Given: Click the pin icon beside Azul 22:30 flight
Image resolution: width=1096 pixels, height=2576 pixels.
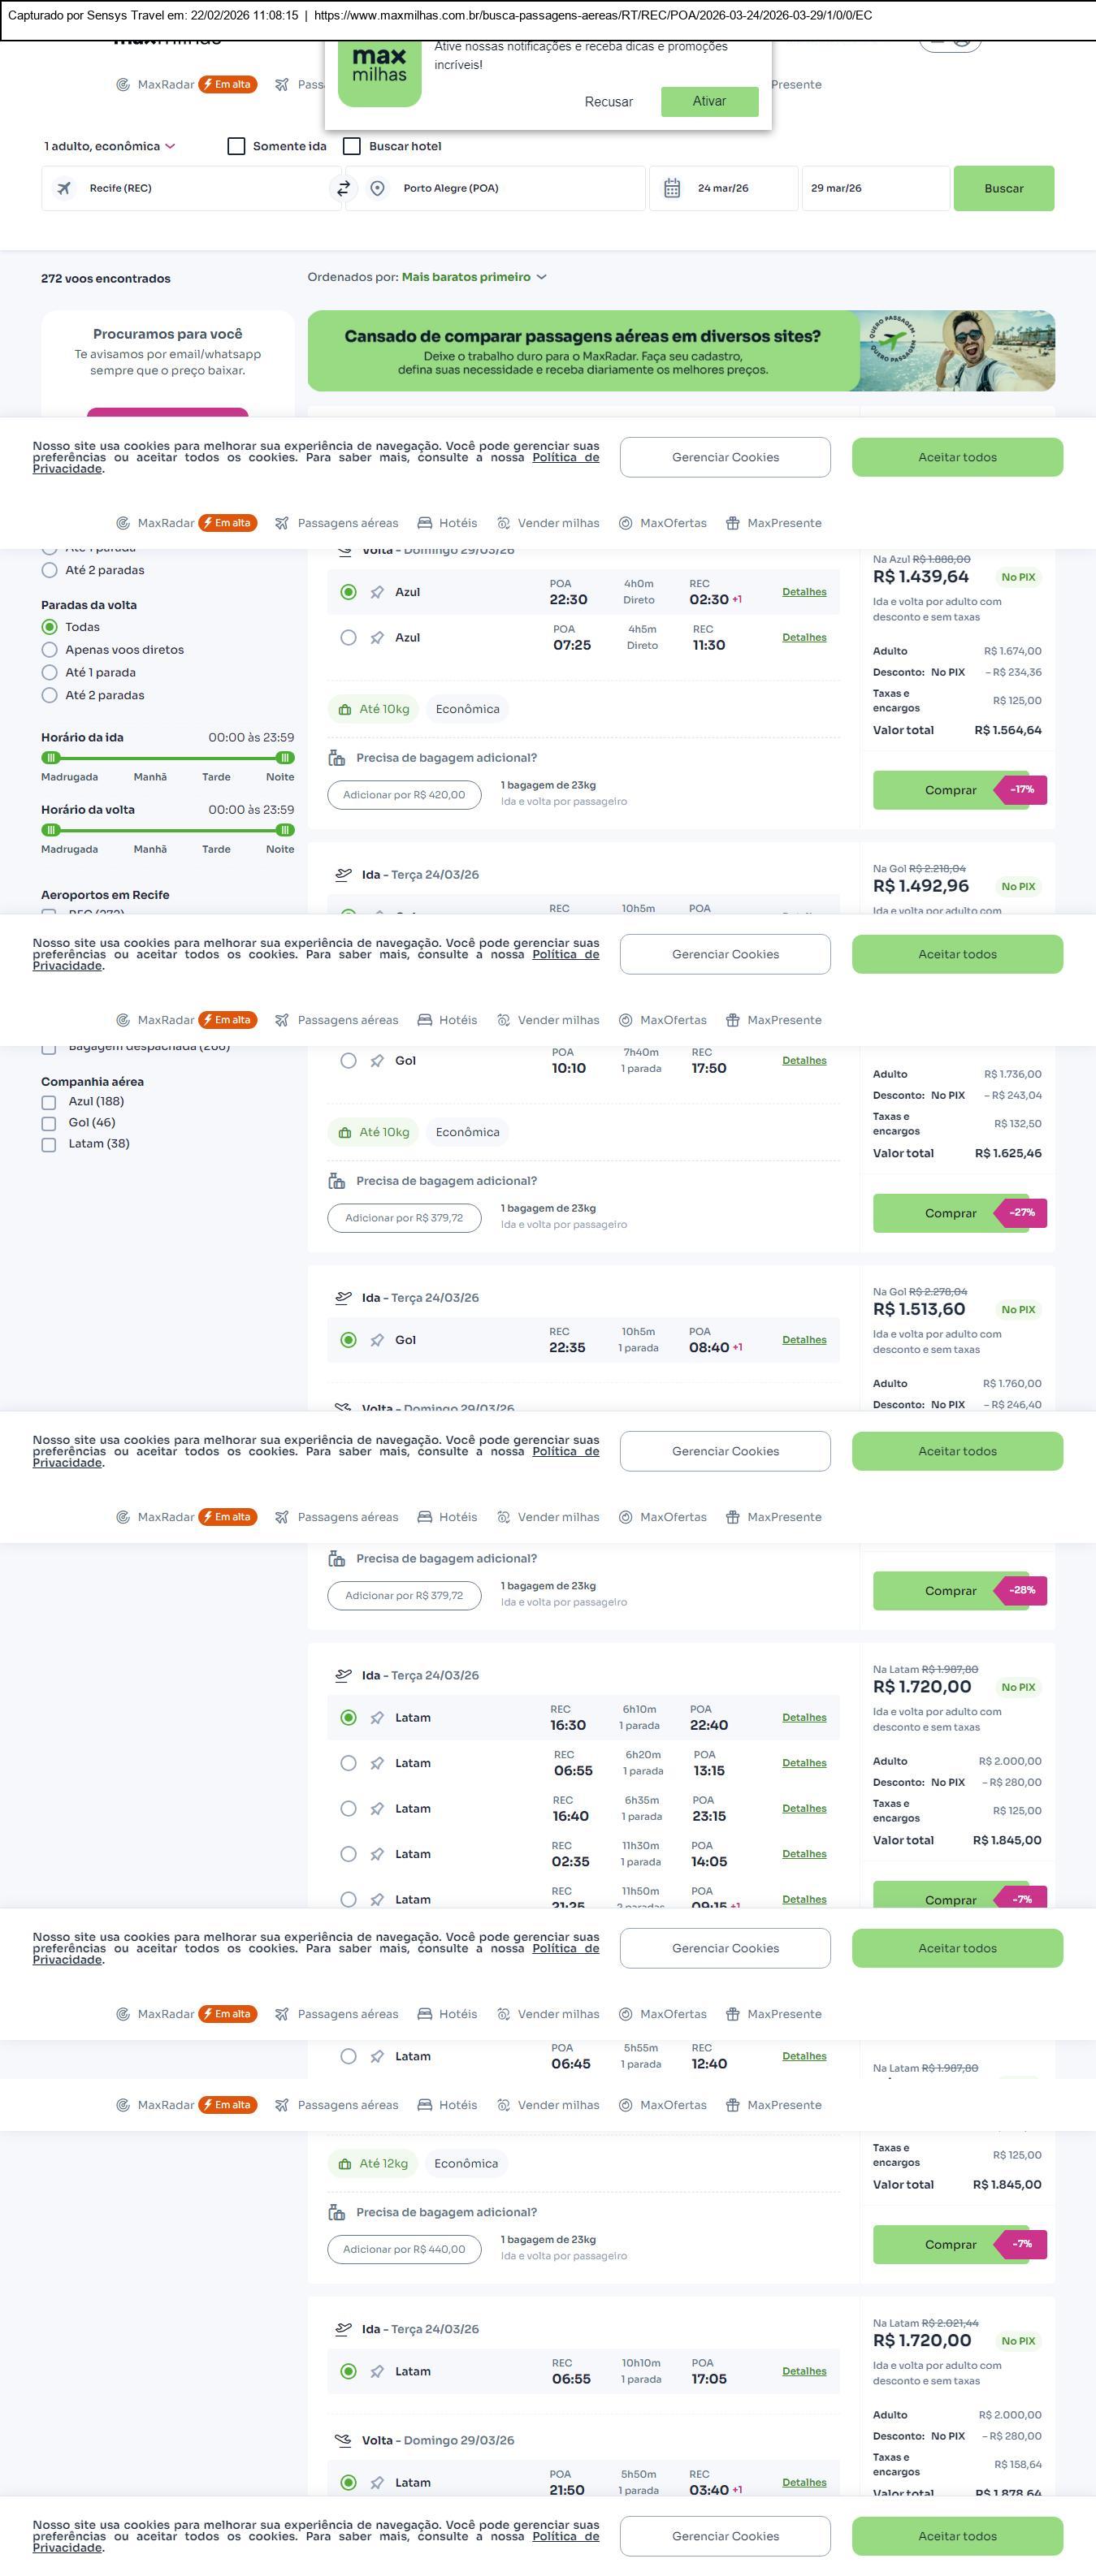Looking at the screenshot, I should click(x=377, y=593).
